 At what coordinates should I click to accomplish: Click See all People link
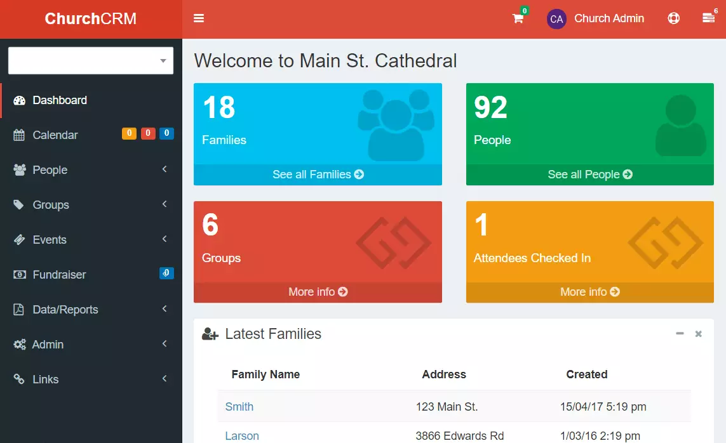click(590, 175)
